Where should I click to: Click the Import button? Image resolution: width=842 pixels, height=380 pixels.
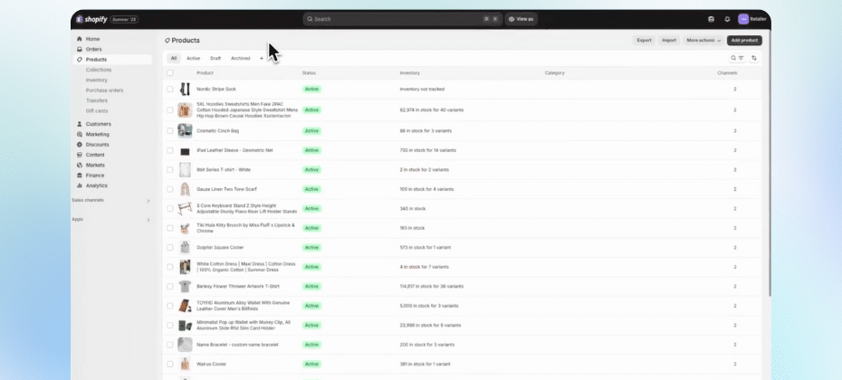669,40
